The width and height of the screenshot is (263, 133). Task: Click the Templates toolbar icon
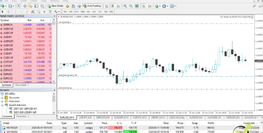pos(172,6)
